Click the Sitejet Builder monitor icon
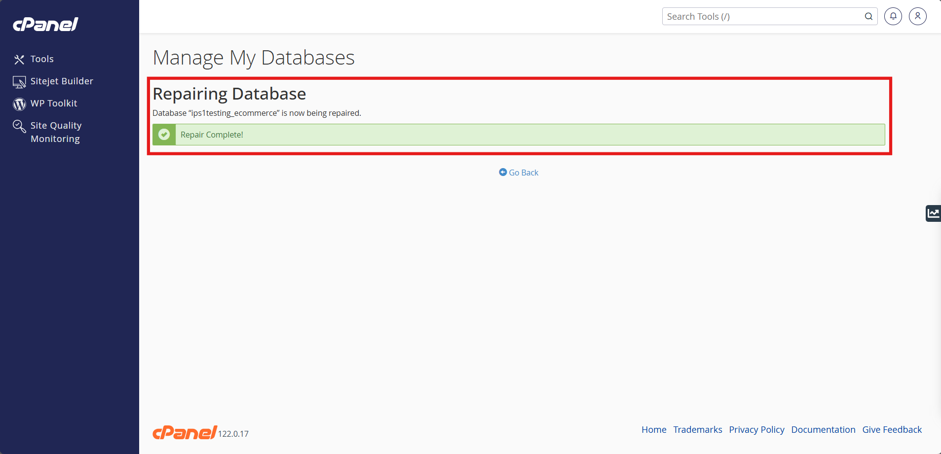 click(19, 82)
